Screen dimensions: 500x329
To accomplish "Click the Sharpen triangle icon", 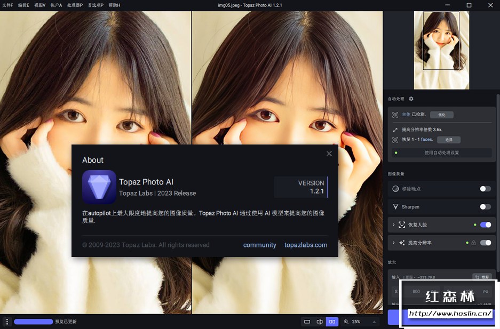I will coord(395,207).
